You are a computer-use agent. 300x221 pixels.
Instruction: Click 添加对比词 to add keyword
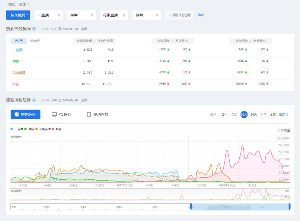[x=179, y=15]
